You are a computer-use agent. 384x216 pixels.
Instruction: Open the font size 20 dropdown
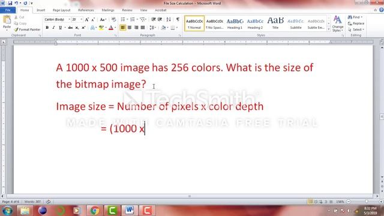click(x=81, y=19)
